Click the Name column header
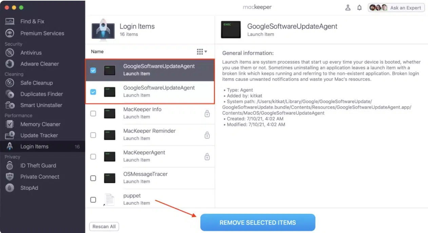This screenshot has width=428, height=233. (97, 52)
